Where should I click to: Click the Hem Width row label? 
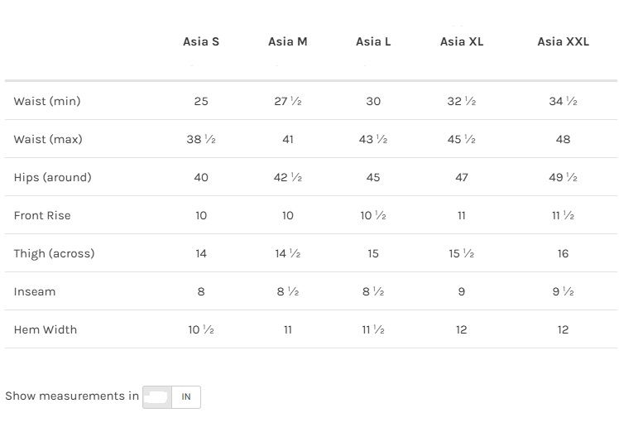click(x=45, y=329)
